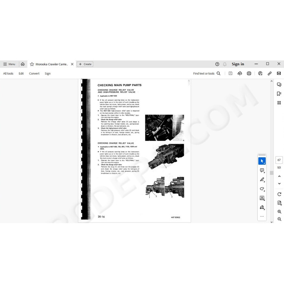This screenshot has width=284, height=284.
Task: Select the Add text box tool
Action: (x=262, y=198)
